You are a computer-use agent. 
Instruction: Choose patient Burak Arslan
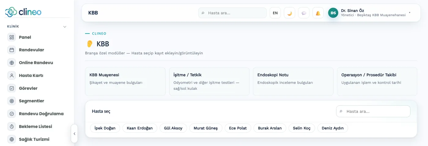270,128
